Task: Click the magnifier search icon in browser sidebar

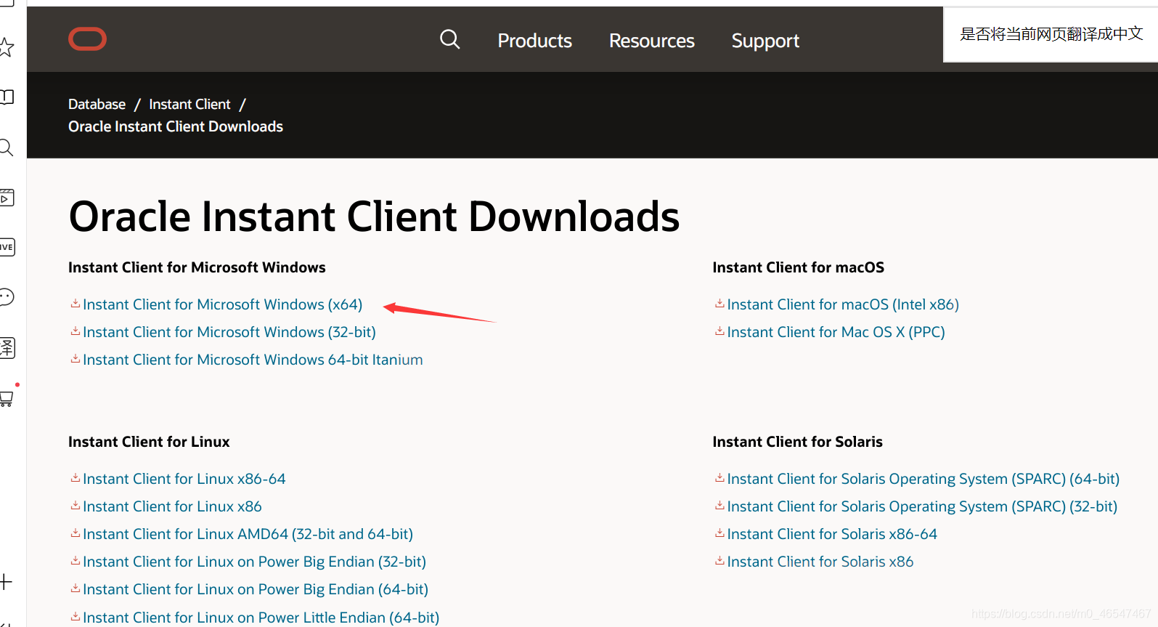Action: [6, 147]
